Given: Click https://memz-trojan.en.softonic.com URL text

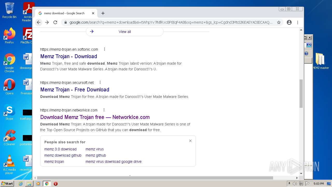Looking at the screenshot, I should [69, 49].
